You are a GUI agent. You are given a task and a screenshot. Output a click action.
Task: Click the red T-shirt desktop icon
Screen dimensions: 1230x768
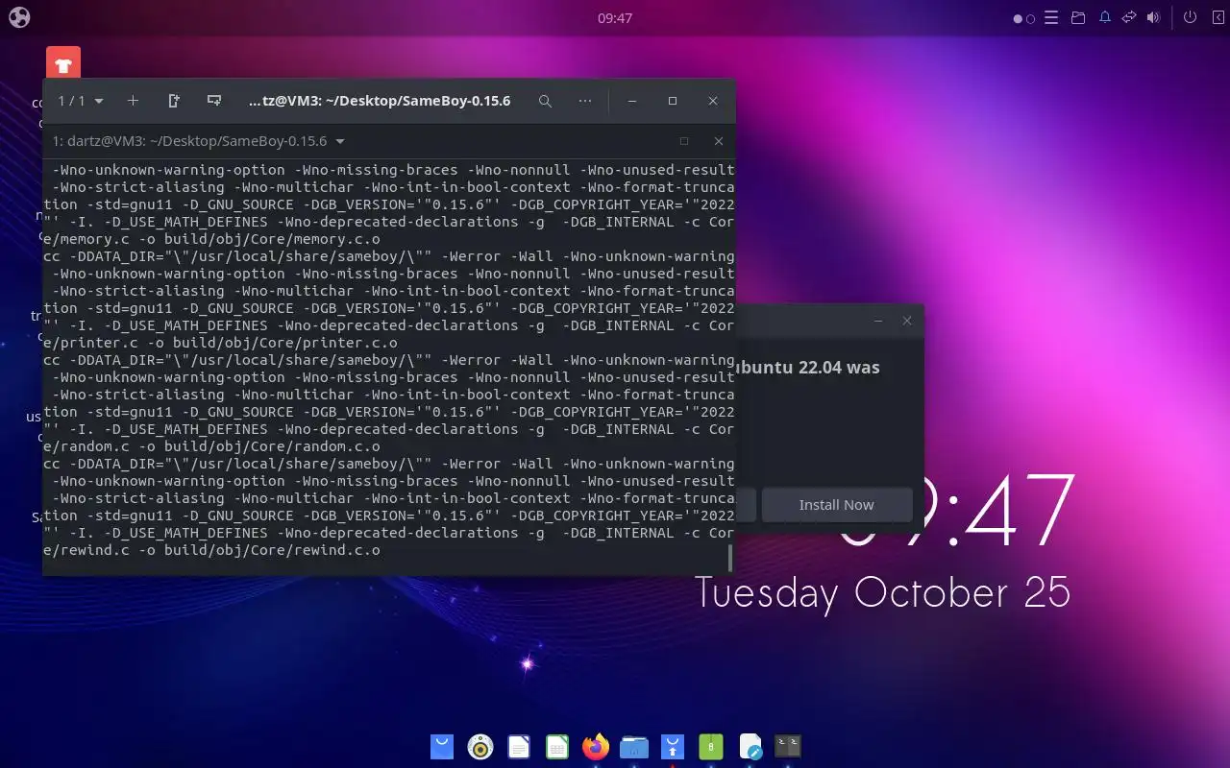[x=63, y=63]
